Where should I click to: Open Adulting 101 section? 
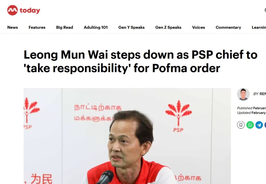pos(96,27)
